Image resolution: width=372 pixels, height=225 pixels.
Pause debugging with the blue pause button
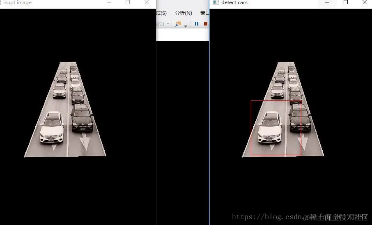(196, 23)
